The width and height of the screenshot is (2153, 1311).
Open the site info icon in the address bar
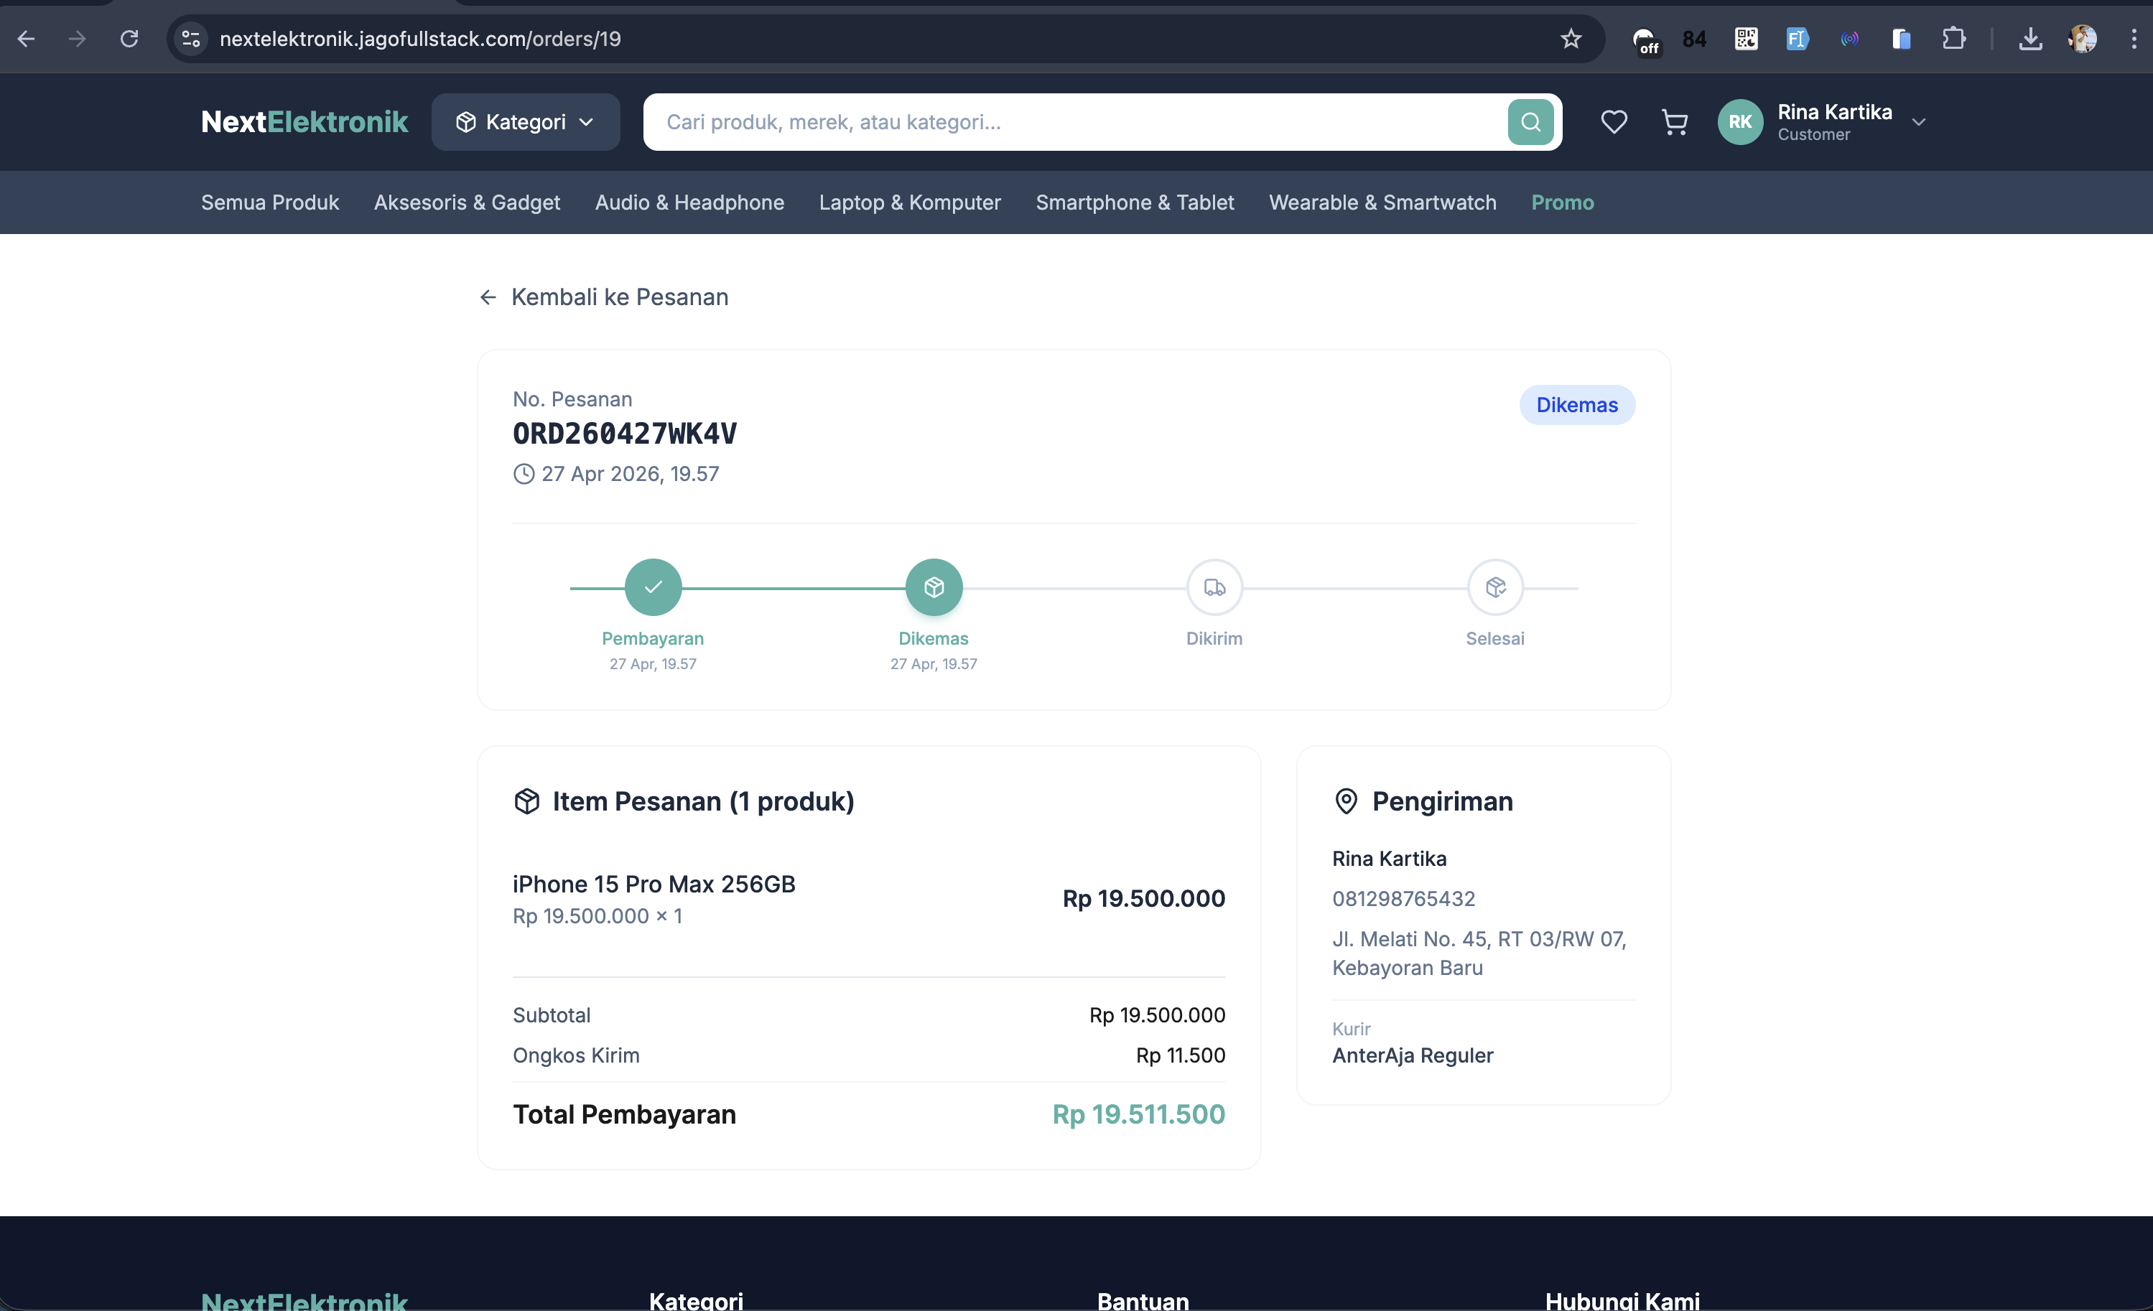(x=191, y=39)
